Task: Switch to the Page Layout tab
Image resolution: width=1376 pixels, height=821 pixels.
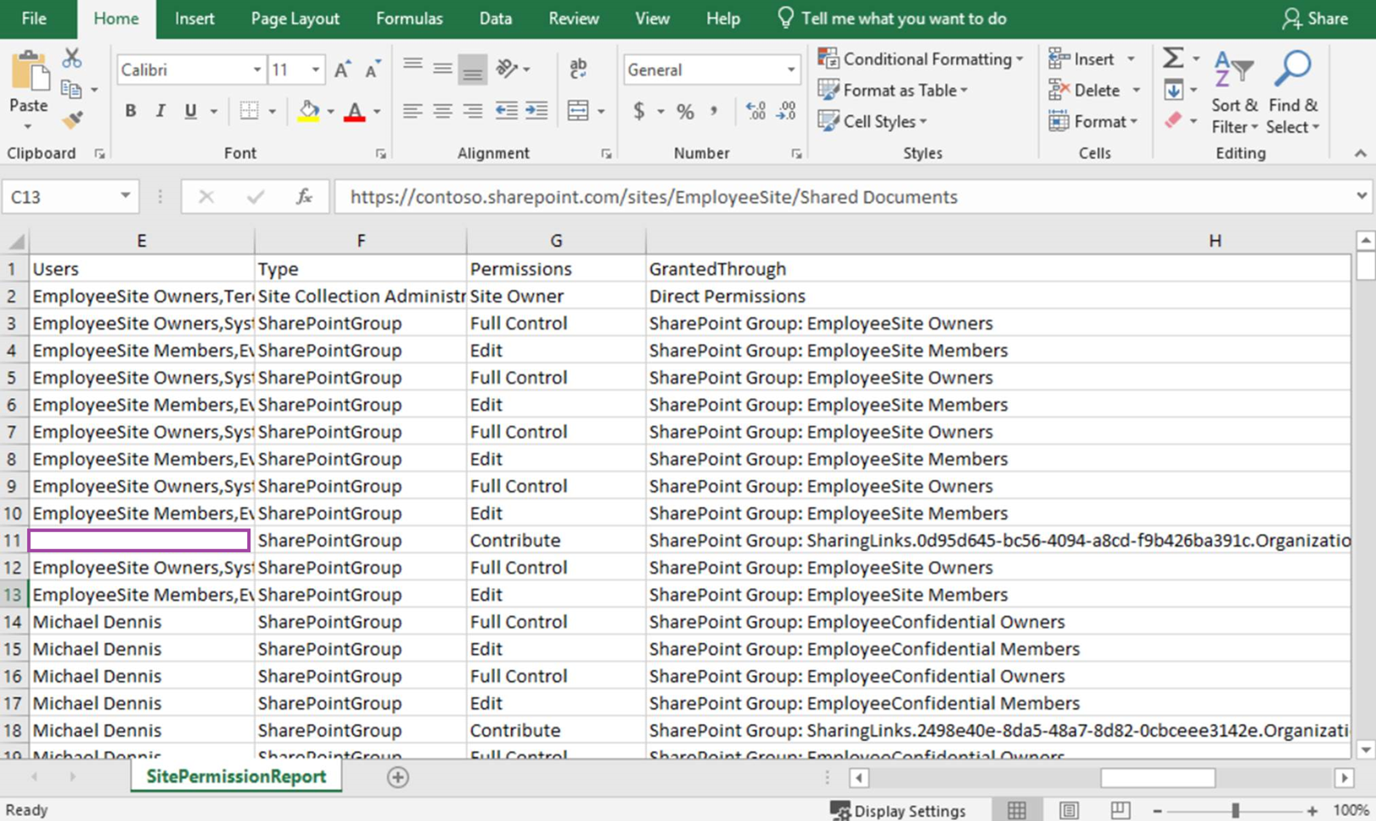Action: coord(295,19)
